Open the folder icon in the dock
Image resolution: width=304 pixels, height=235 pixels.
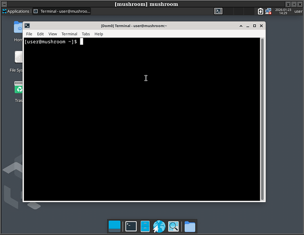coord(189,227)
